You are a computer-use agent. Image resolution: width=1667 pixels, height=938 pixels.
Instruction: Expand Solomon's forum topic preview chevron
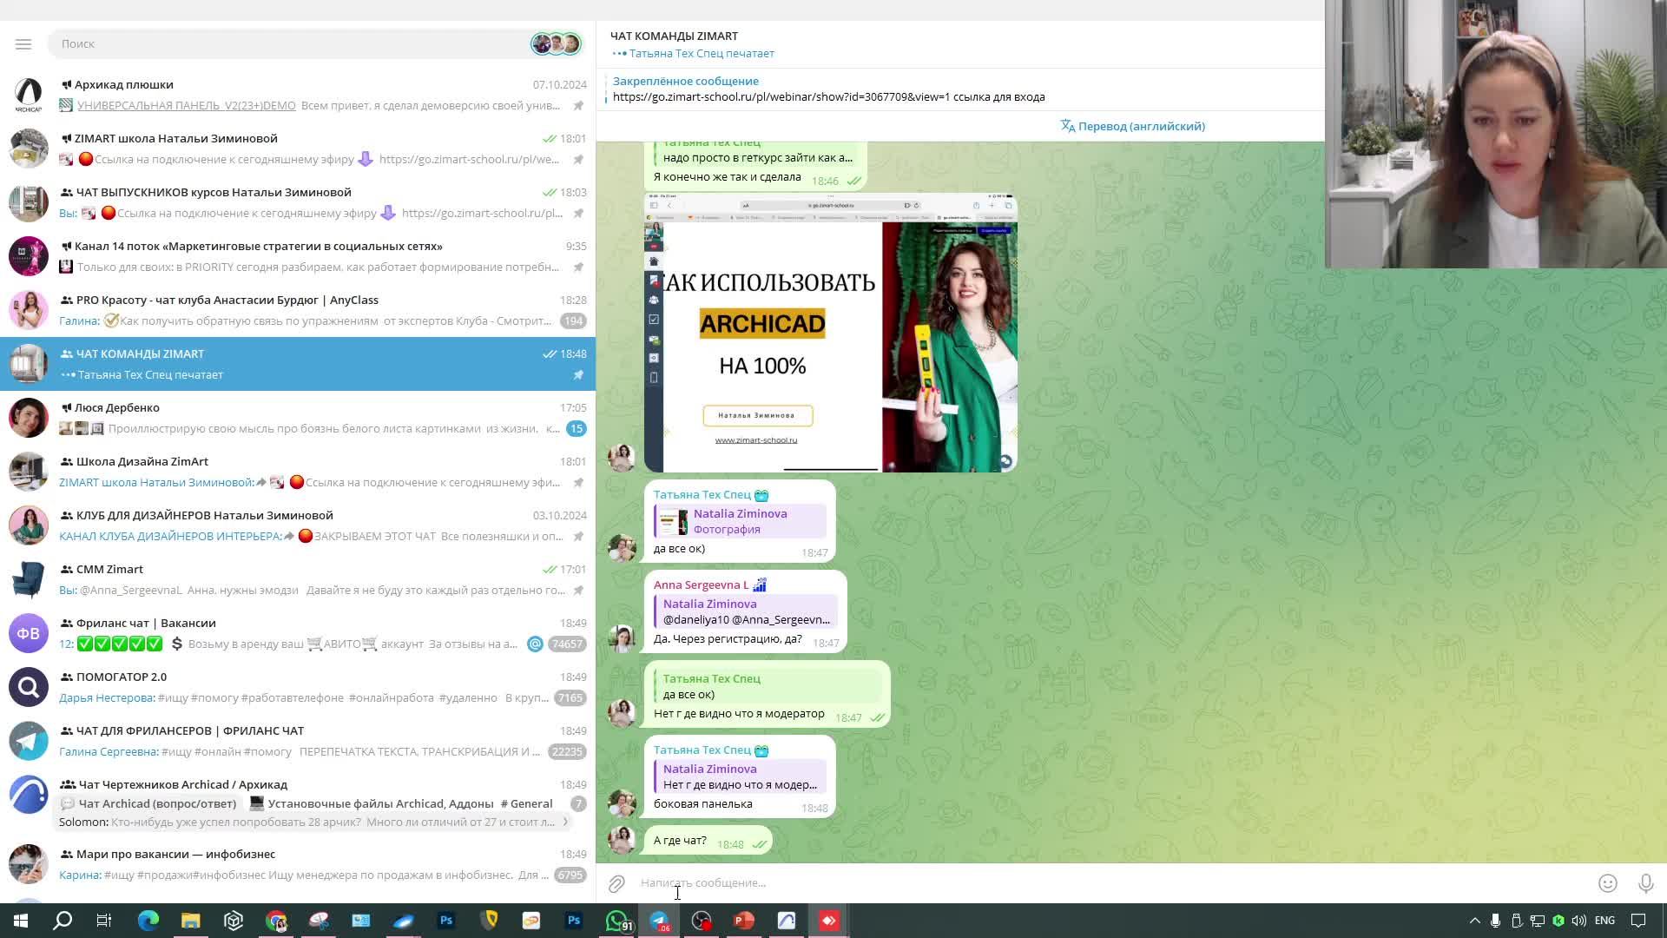click(x=565, y=822)
